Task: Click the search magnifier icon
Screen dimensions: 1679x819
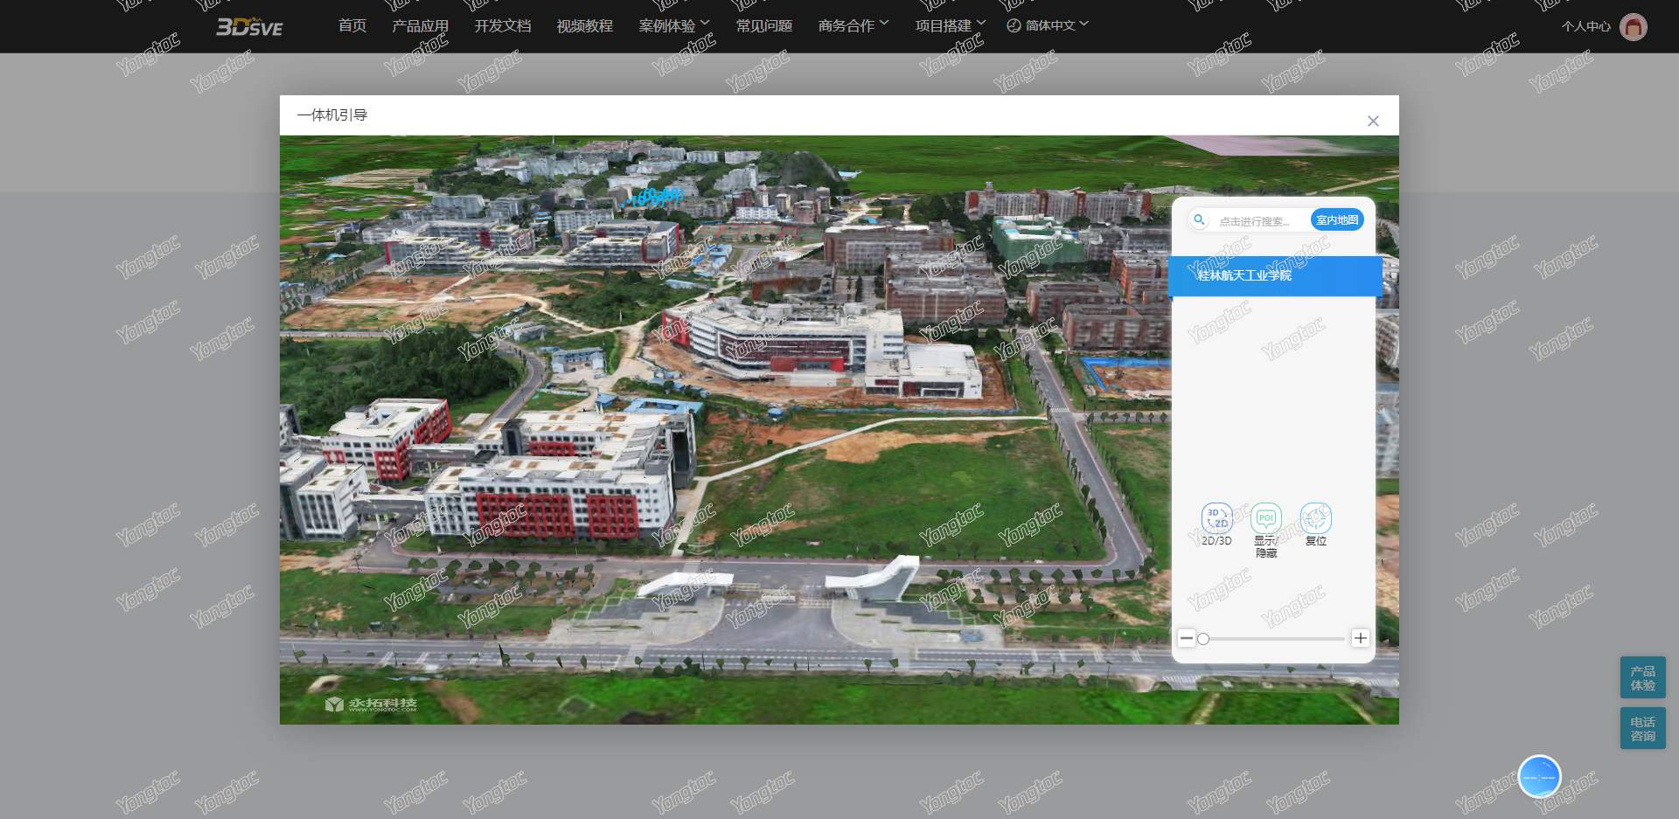Action: [x=1200, y=220]
